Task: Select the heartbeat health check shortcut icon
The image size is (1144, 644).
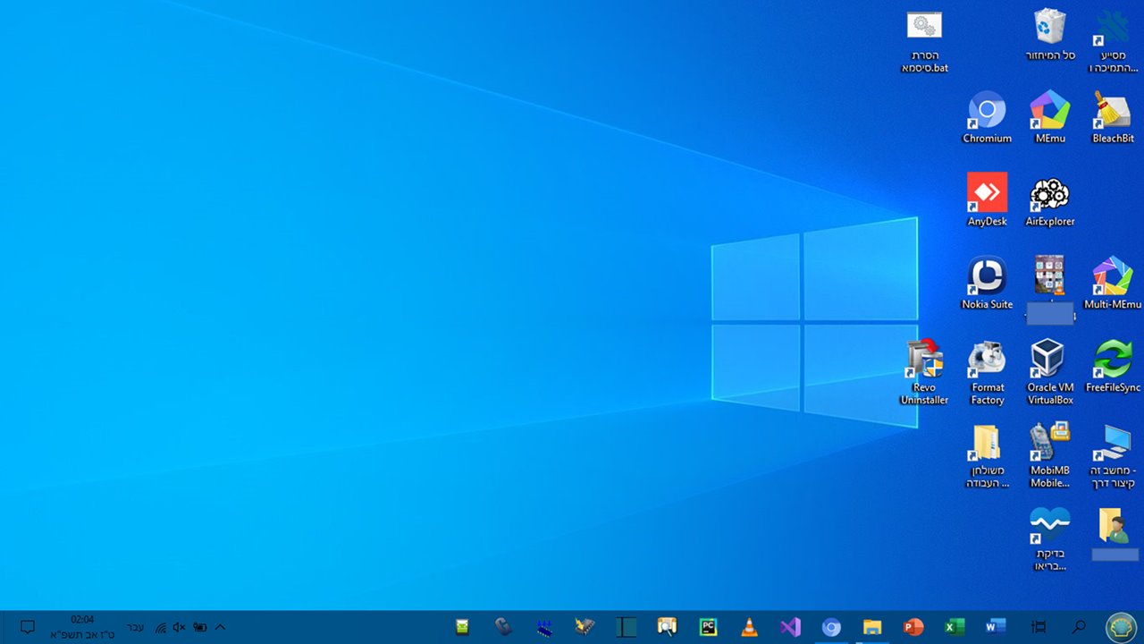Action: 1049,538
